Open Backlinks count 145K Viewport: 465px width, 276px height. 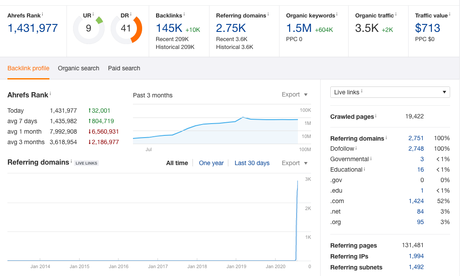pos(169,28)
